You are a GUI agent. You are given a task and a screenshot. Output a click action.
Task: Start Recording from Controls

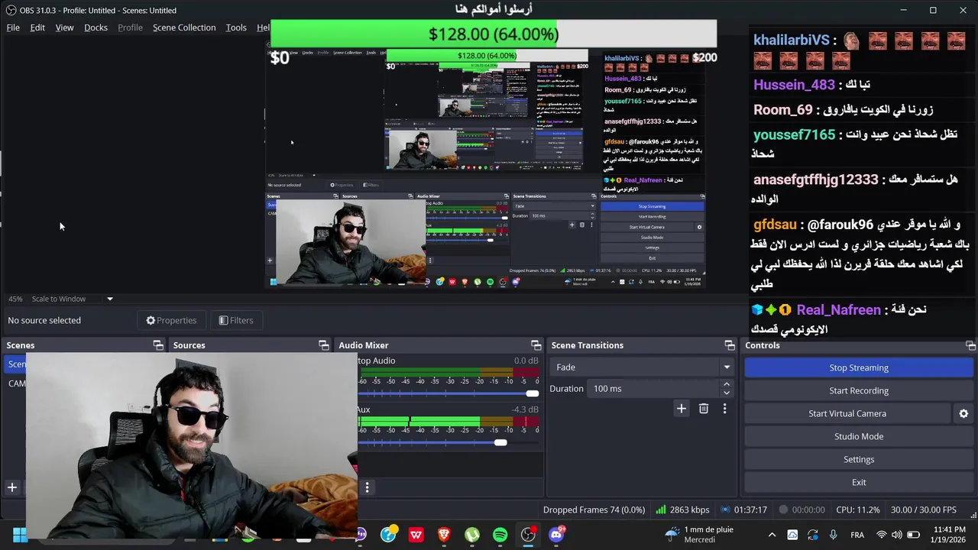859,390
